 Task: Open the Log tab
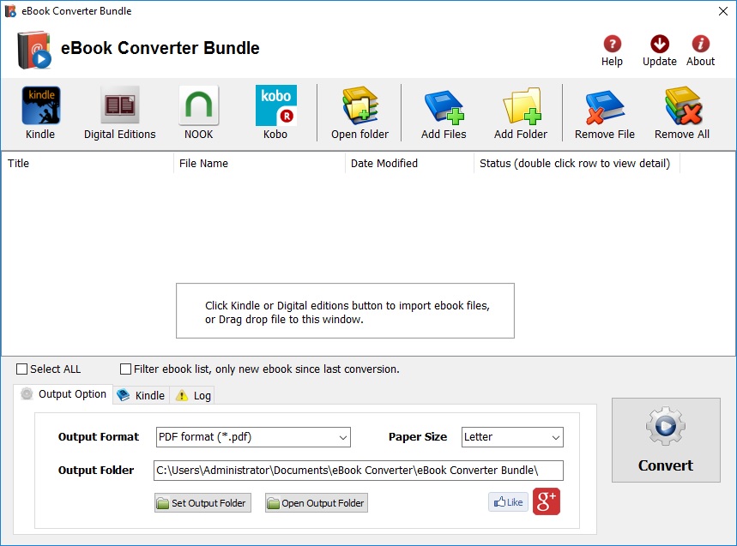pyautogui.click(x=193, y=395)
